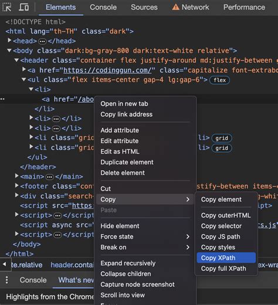Choose Expand recursively
Screen dimensions: 278x305
click(145, 263)
